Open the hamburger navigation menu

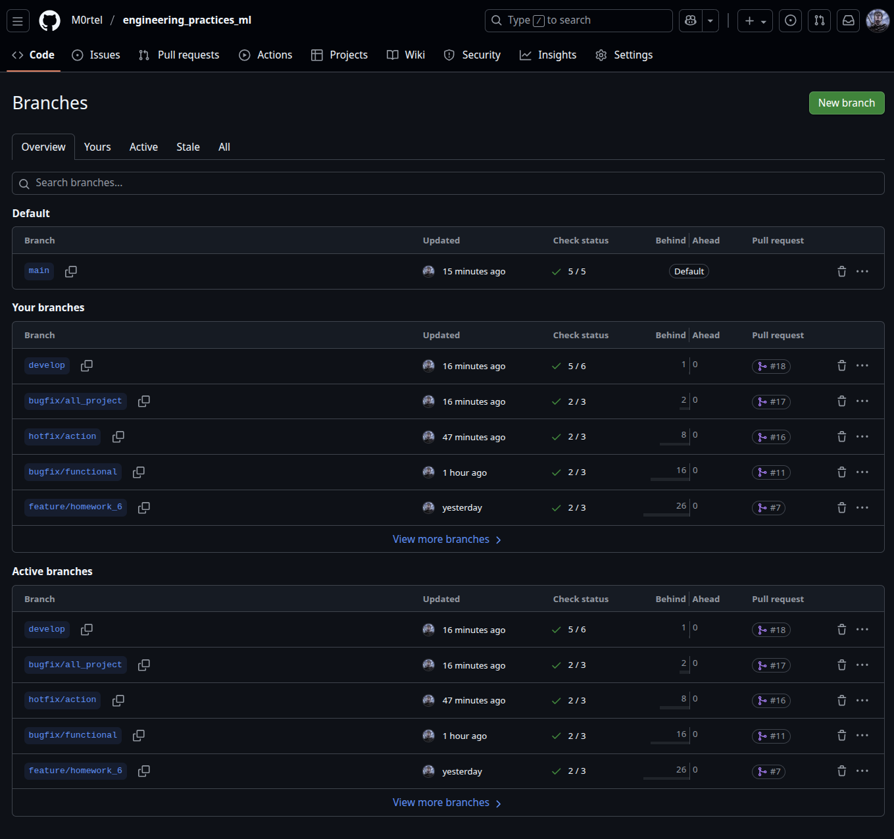point(18,21)
